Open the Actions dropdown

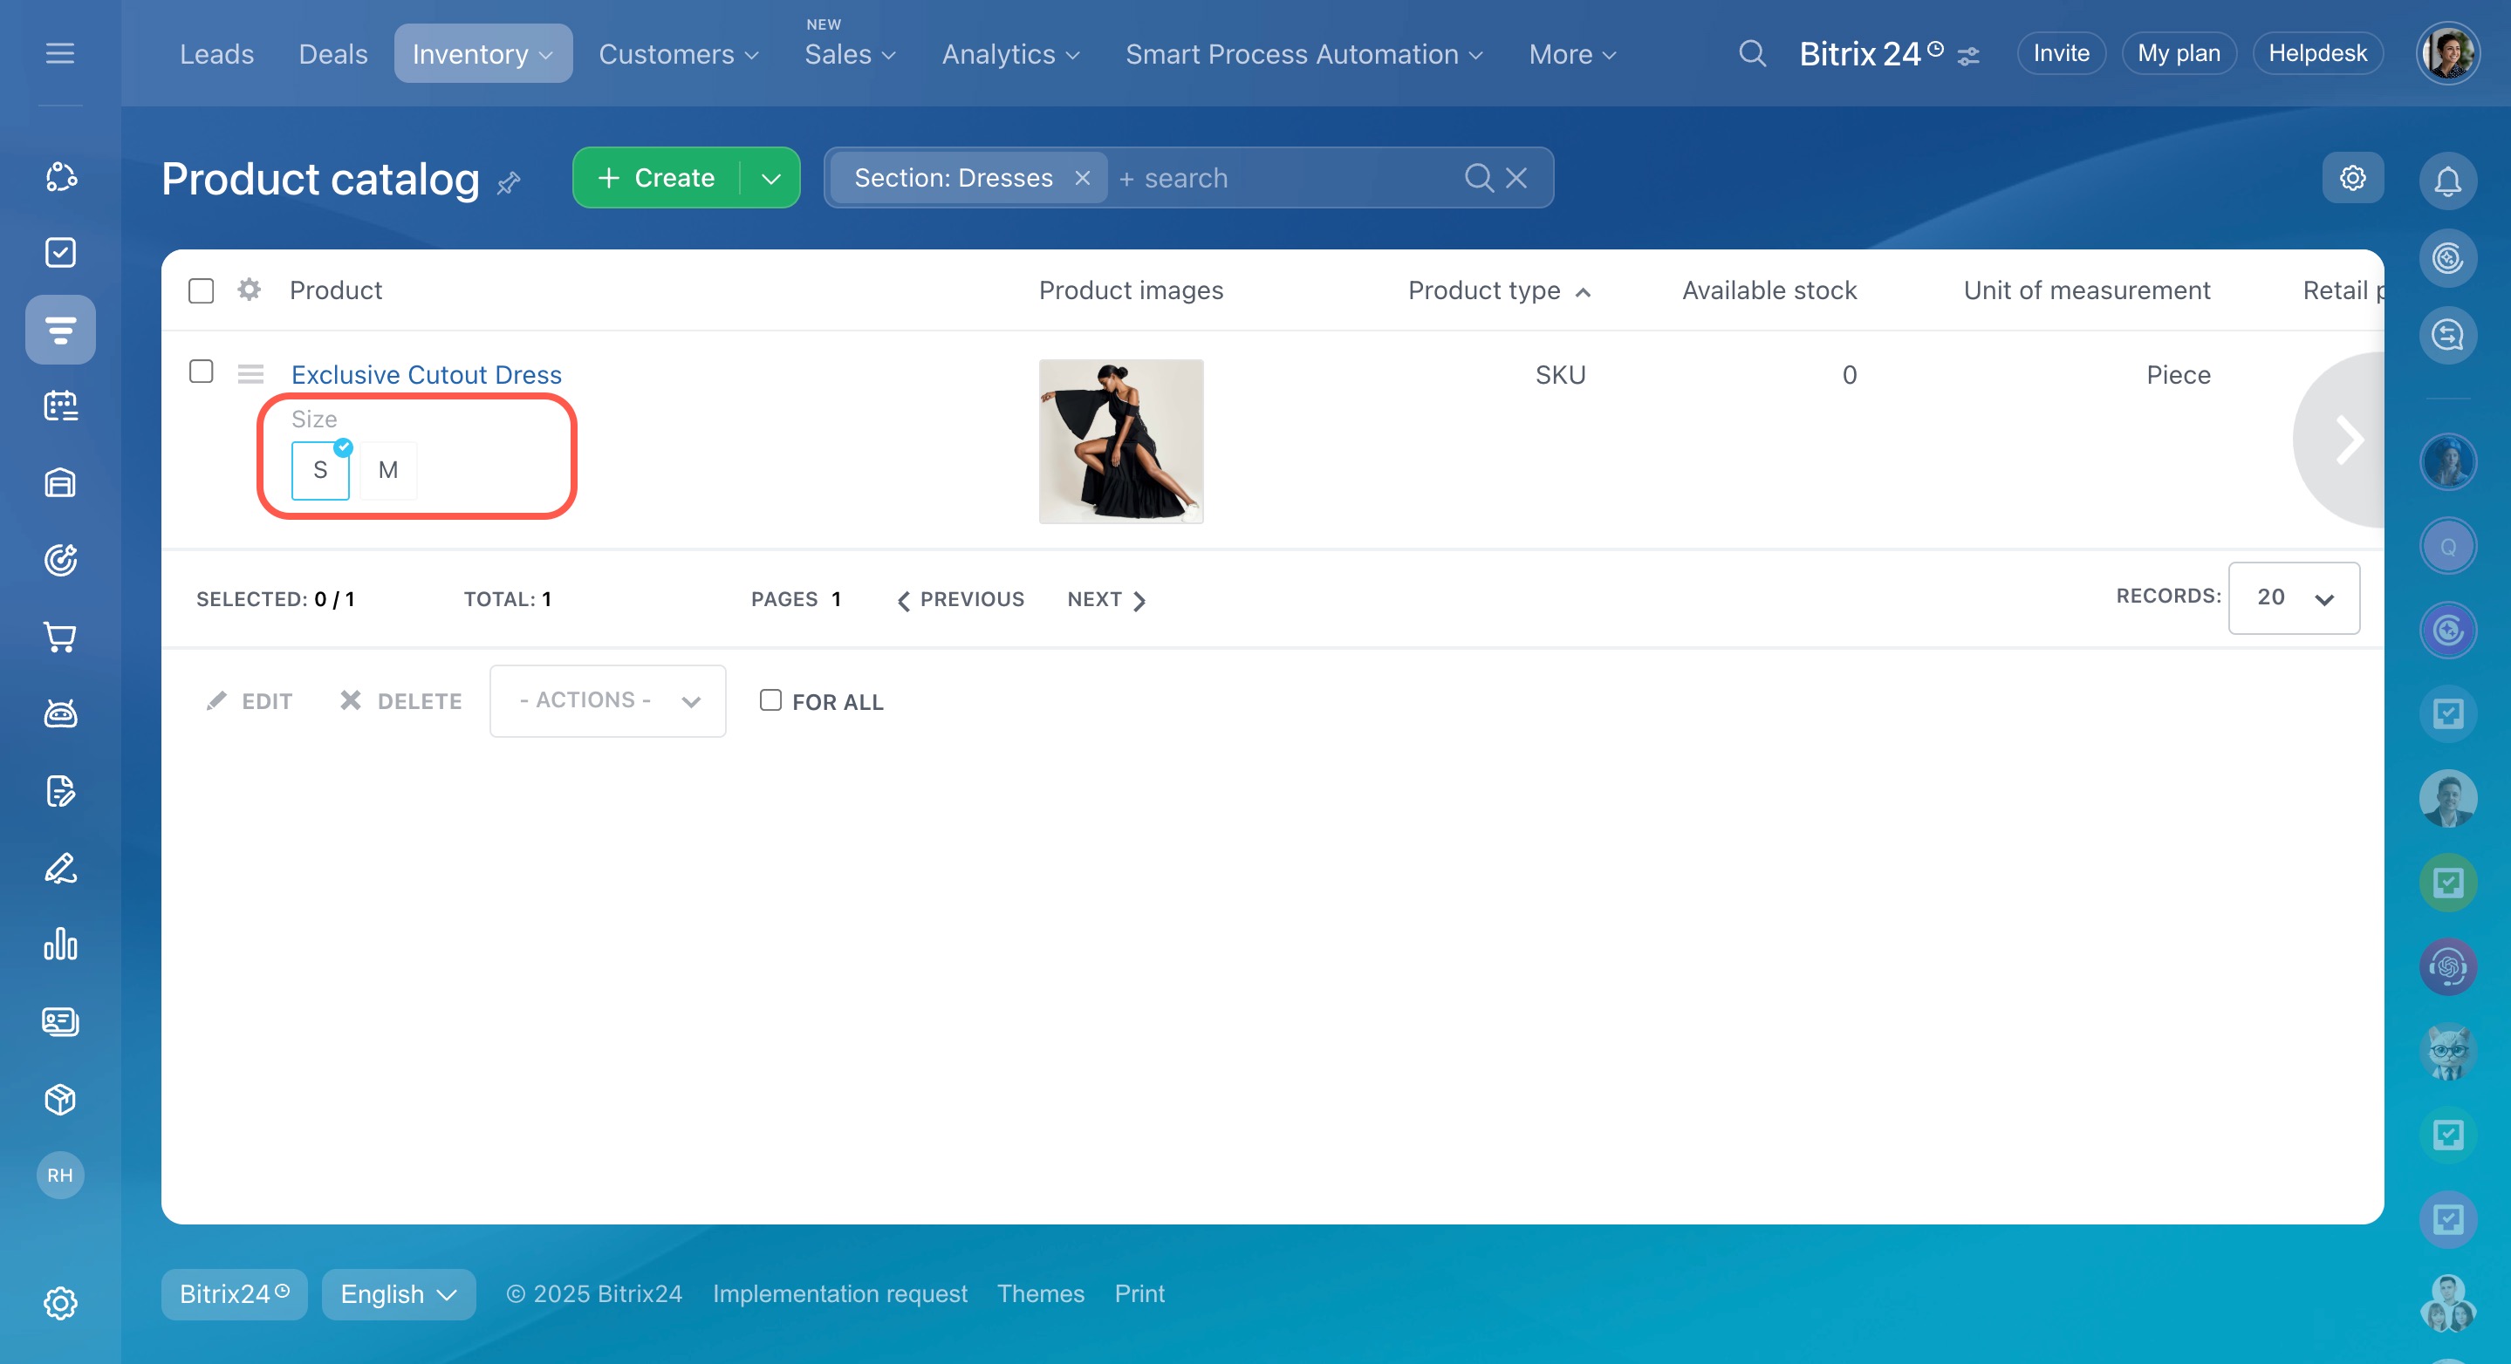point(607,700)
